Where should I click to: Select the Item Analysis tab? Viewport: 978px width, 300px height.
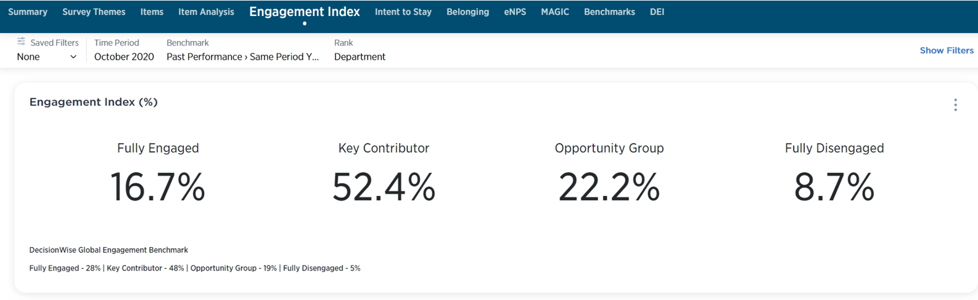coord(206,12)
